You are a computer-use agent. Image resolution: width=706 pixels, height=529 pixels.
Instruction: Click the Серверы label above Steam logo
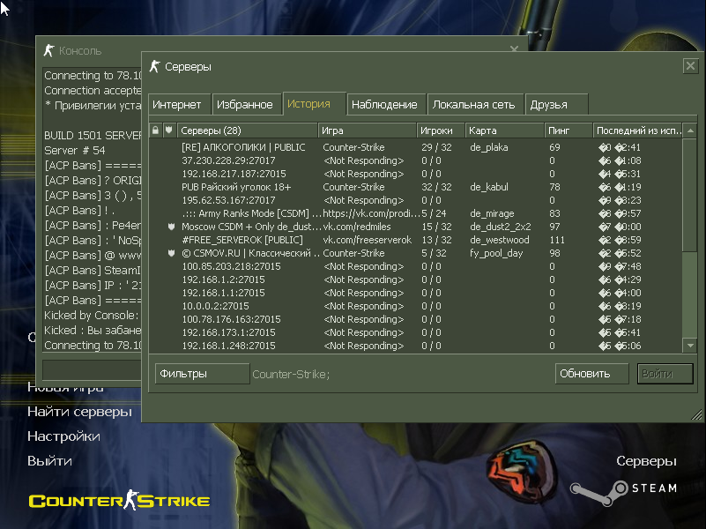coord(646,461)
